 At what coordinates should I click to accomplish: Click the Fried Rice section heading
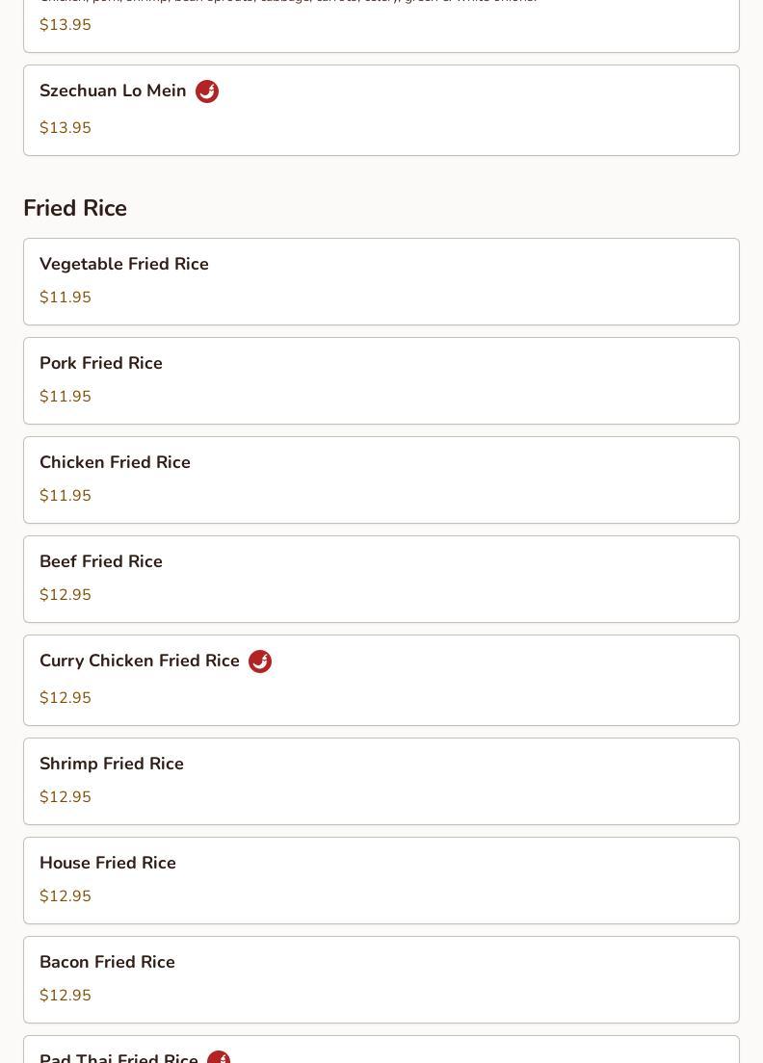[x=75, y=208]
